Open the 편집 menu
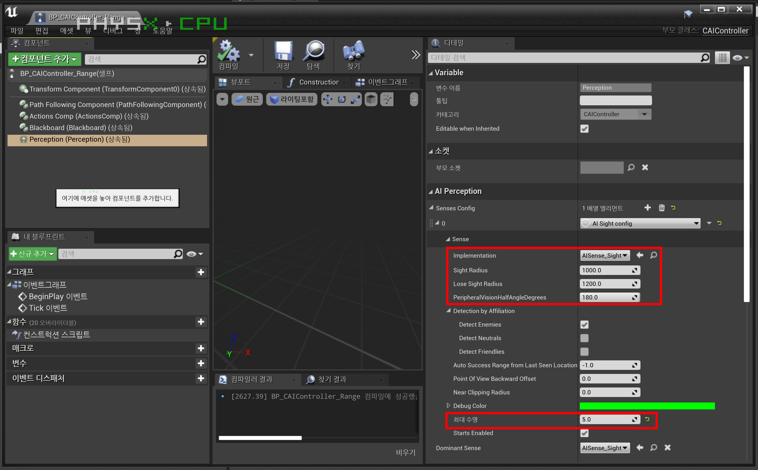The height and width of the screenshot is (470, 758). [x=41, y=31]
